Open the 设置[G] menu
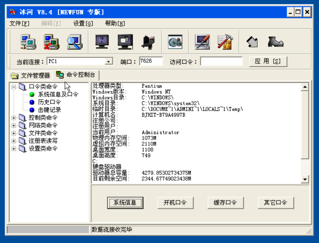The image size is (319, 243). click(x=83, y=24)
